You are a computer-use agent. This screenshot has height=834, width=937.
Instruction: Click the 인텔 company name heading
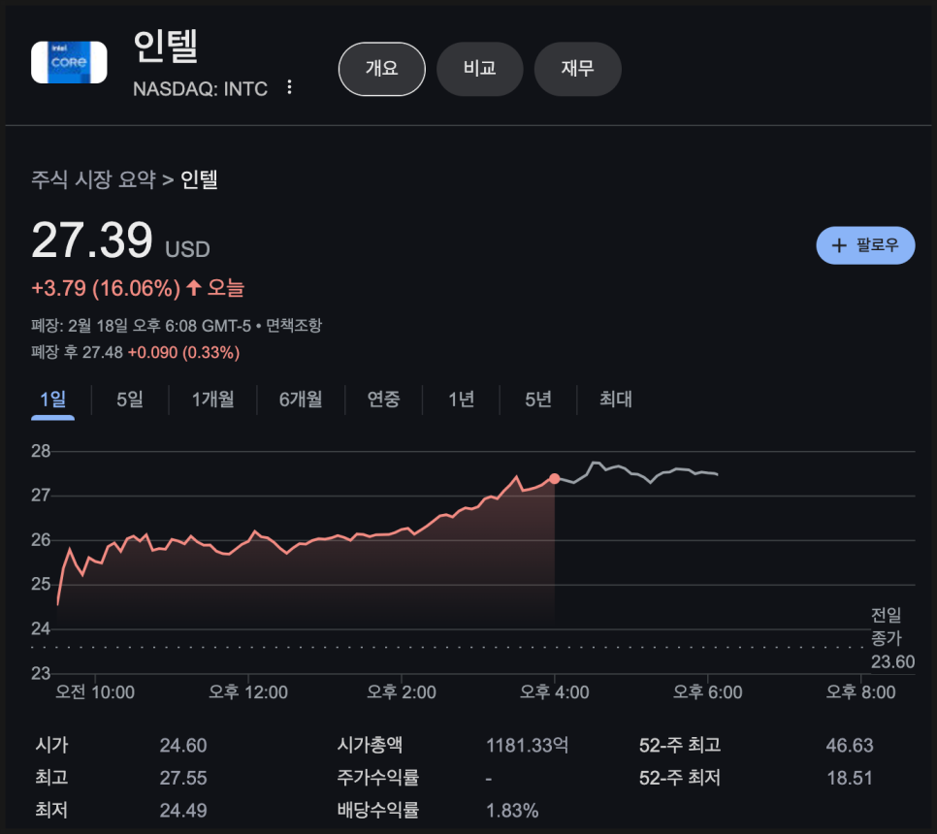pyautogui.click(x=166, y=46)
